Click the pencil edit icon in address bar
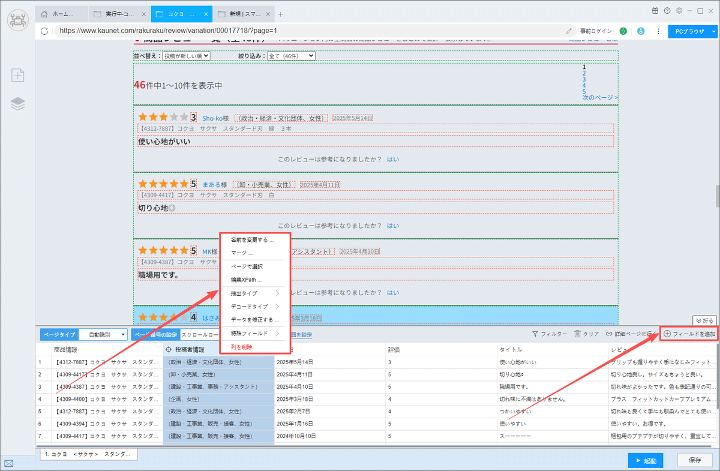This screenshot has height=471, width=720. tap(569, 31)
